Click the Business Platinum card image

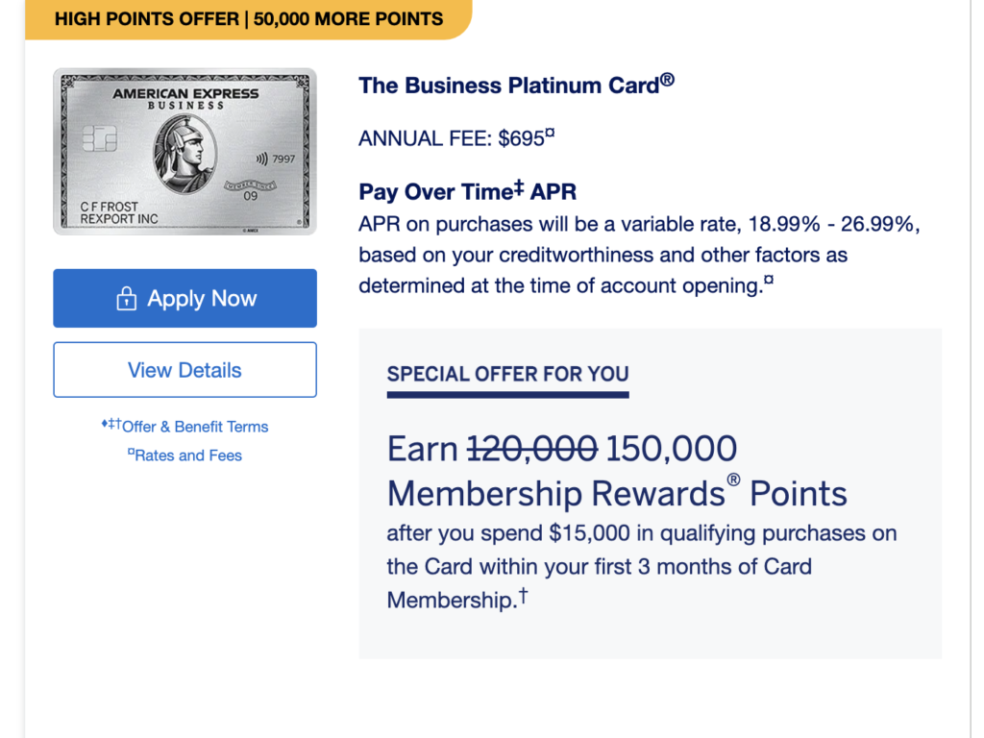point(184,151)
